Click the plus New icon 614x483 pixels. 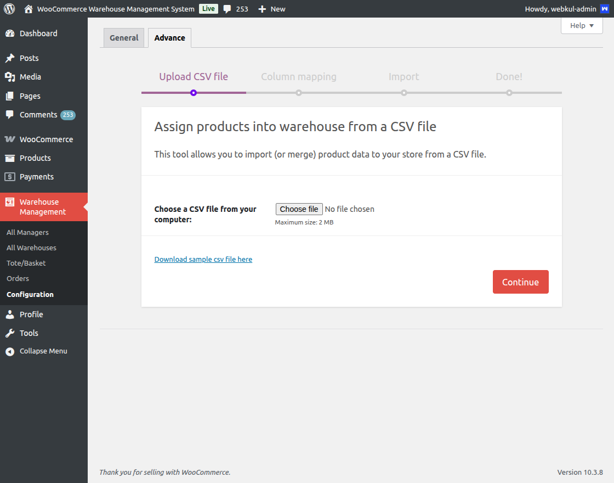click(262, 9)
